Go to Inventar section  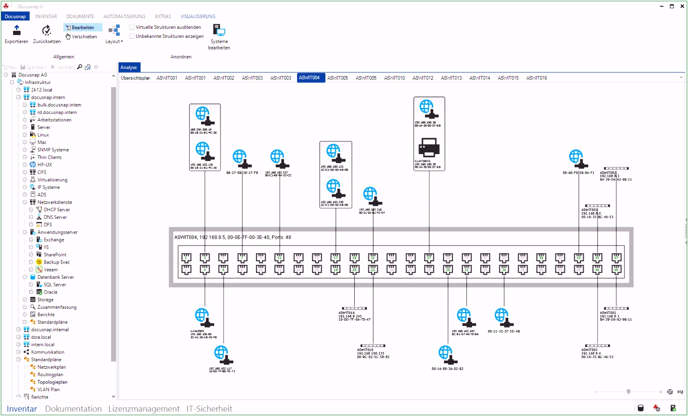coord(22,409)
